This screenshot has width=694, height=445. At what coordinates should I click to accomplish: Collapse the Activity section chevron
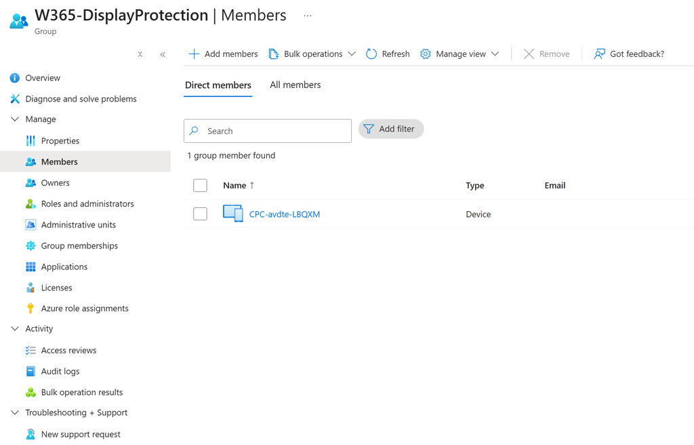[15, 329]
